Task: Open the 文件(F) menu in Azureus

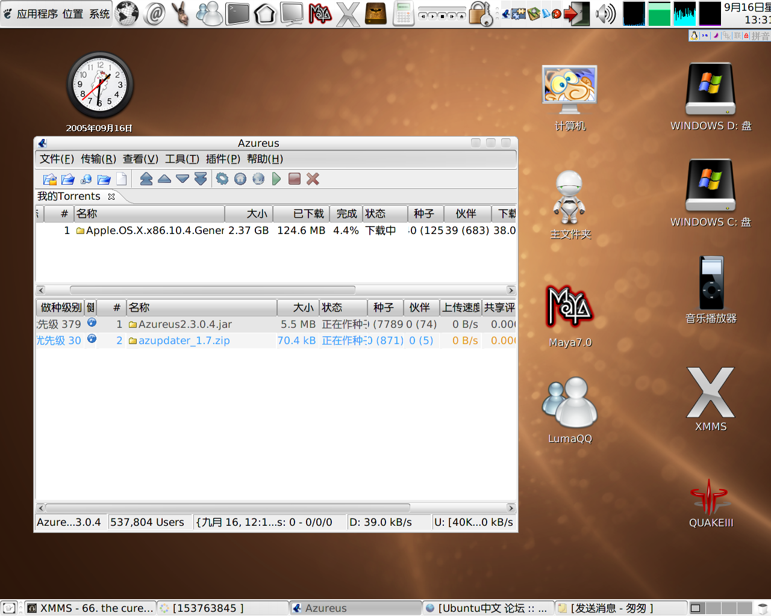Action: click(57, 159)
